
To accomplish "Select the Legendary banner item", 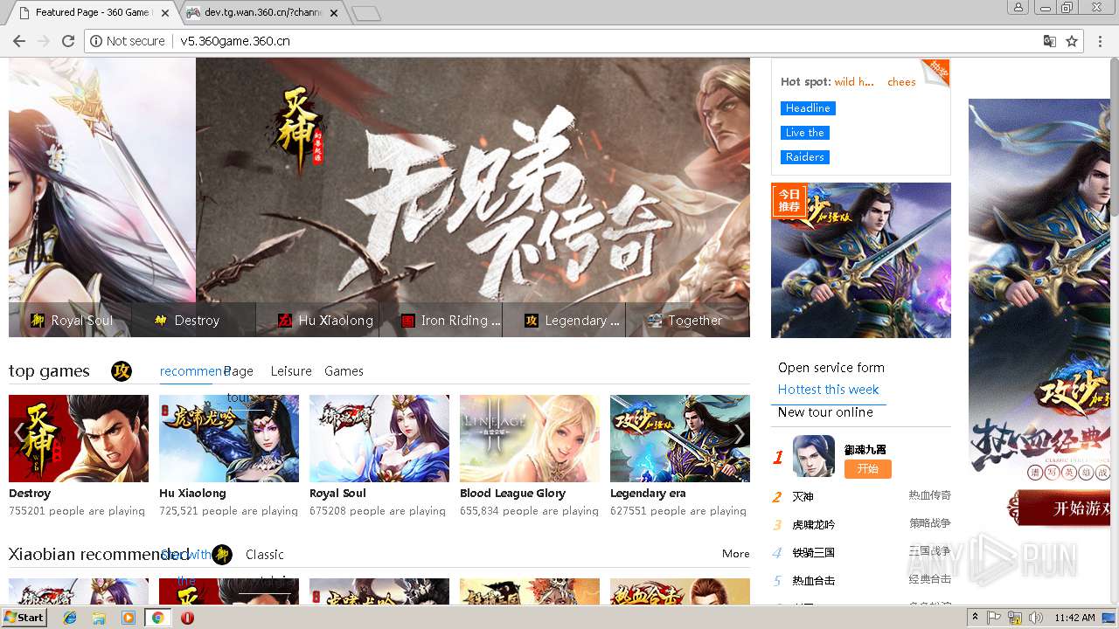I will coord(573,321).
